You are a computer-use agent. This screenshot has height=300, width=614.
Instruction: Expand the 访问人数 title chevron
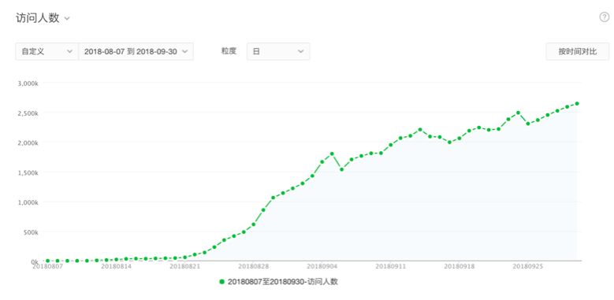67,18
